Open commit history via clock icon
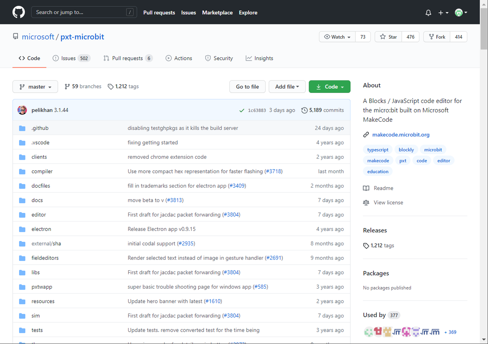Screen dimensions: 488x344 pos(304,110)
